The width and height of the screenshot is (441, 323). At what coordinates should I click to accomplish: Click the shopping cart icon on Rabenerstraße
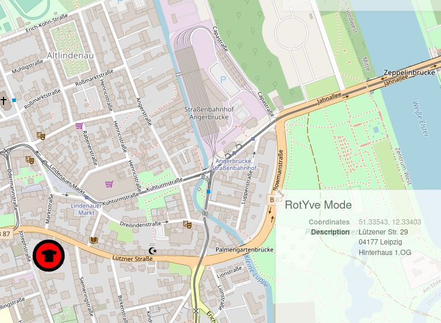[80, 125]
